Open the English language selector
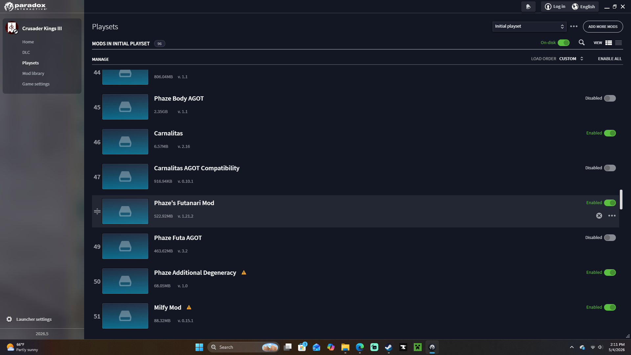 click(584, 7)
